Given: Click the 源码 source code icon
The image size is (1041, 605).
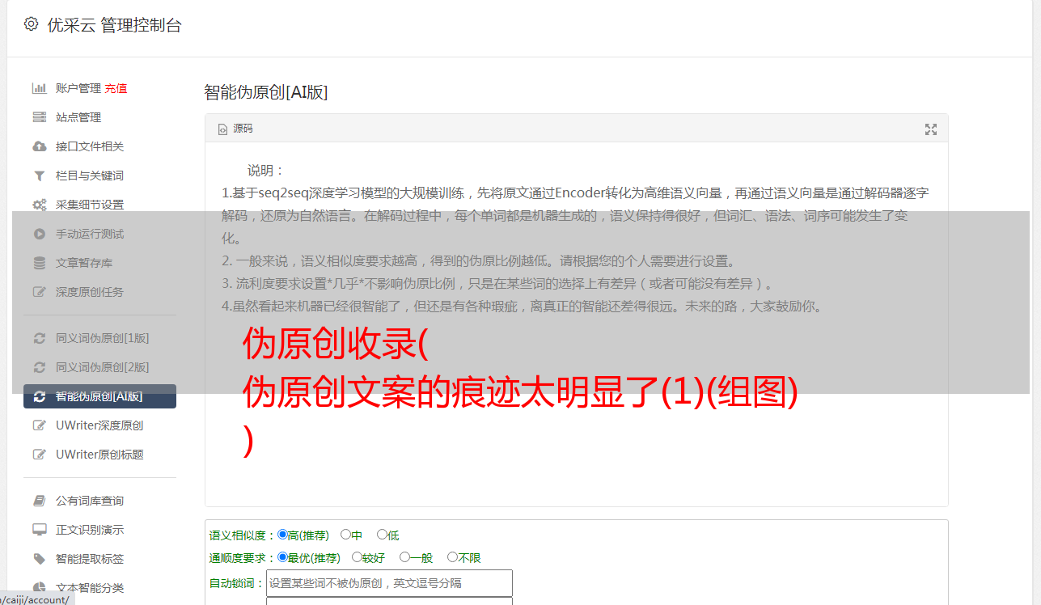Looking at the screenshot, I should [223, 129].
